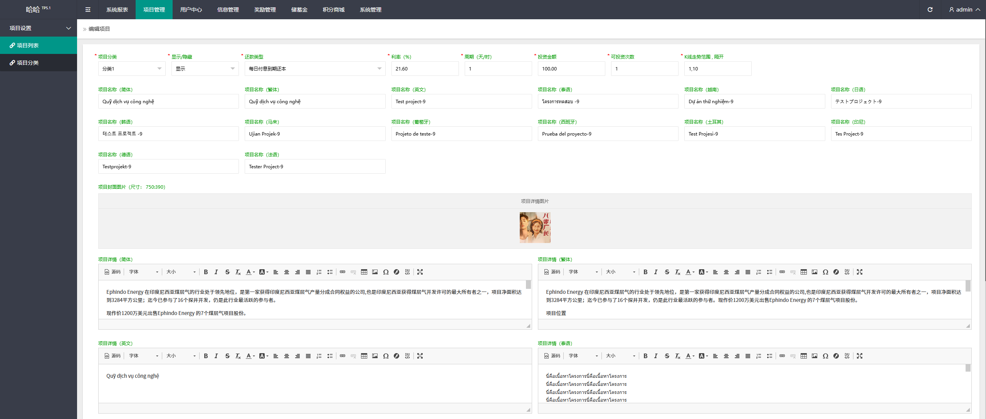Image resolution: width=986 pixels, height=419 pixels.
Task: Click 源码 source button in 简体 editor
Action: 113,272
